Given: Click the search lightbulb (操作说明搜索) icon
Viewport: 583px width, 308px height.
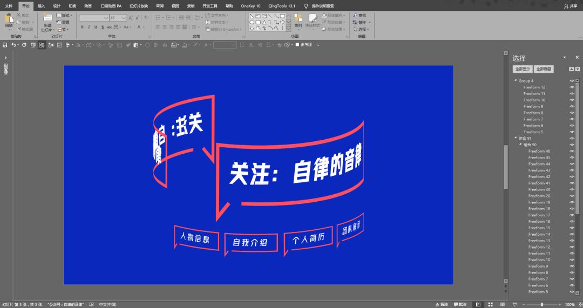Looking at the screenshot, I should click(306, 6).
